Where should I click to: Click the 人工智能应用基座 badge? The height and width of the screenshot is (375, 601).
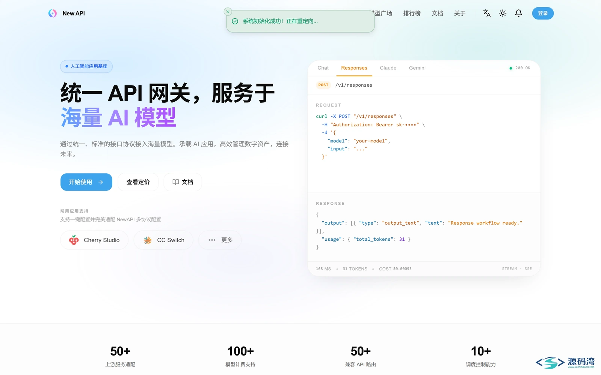pos(86,66)
